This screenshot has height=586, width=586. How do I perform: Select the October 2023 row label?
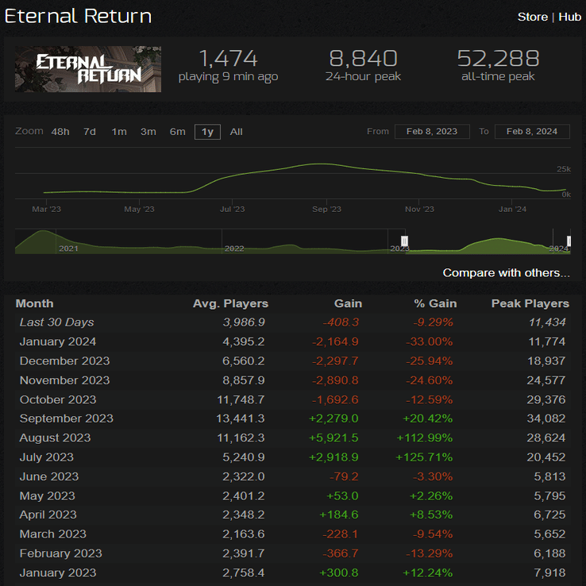58,399
